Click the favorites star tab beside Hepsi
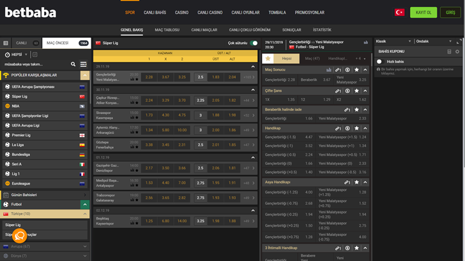 point(268,59)
